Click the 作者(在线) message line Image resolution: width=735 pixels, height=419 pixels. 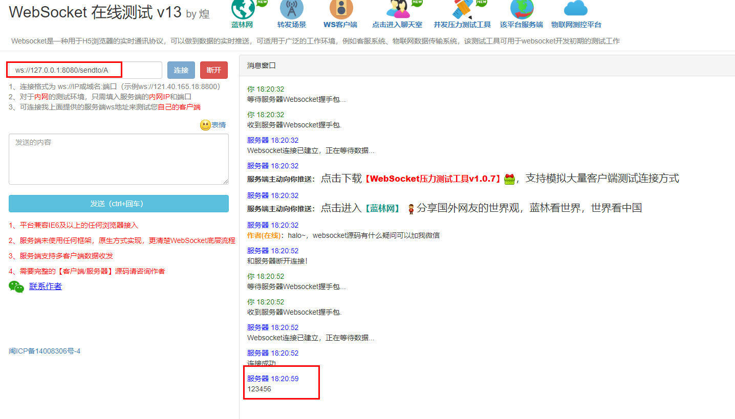pyautogui.click(x=343, y=235)
